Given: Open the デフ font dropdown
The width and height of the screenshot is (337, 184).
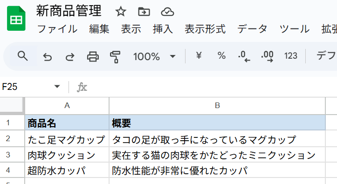Looking at the screenshot, I should [x=326, y=56].
